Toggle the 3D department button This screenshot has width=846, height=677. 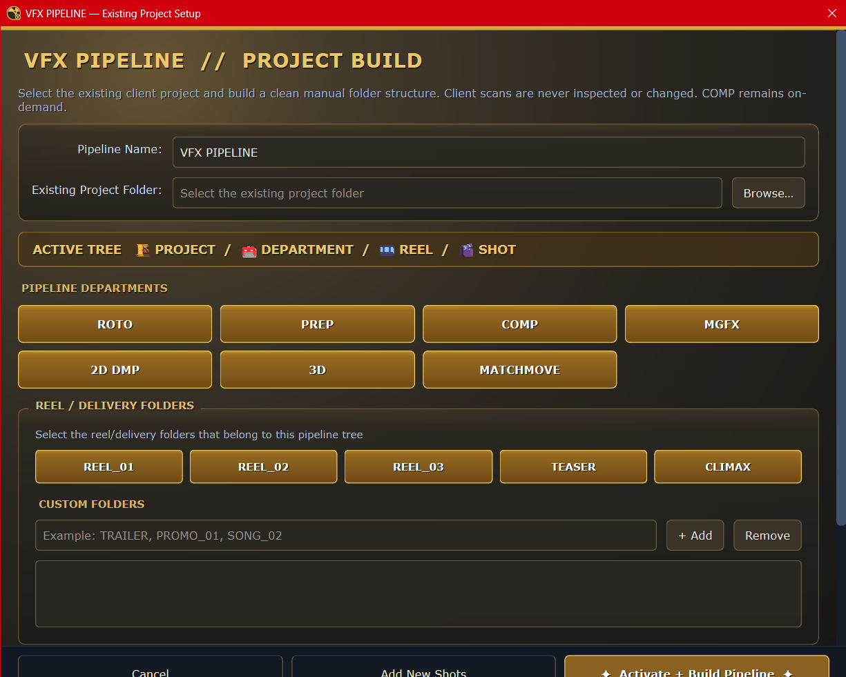click(318, 369)
